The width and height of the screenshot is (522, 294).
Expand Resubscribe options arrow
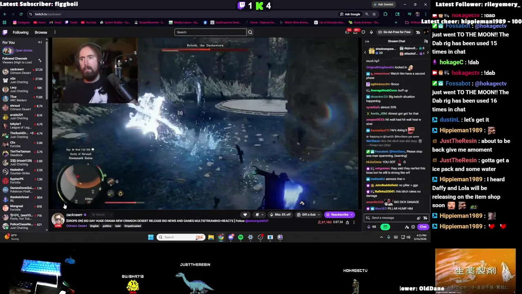click(x=351, y=215)
